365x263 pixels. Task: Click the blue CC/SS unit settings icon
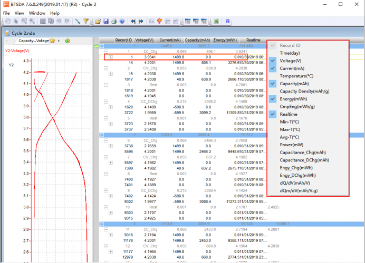[227, 22]
